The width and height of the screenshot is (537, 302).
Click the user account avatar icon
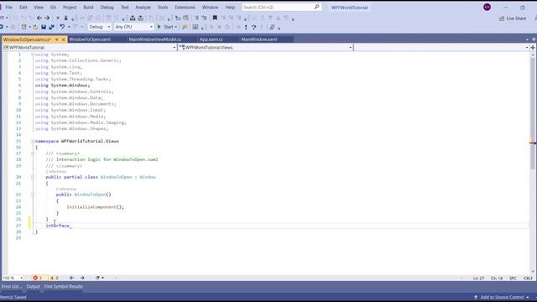pyautogui.click(x=487, y=8)
